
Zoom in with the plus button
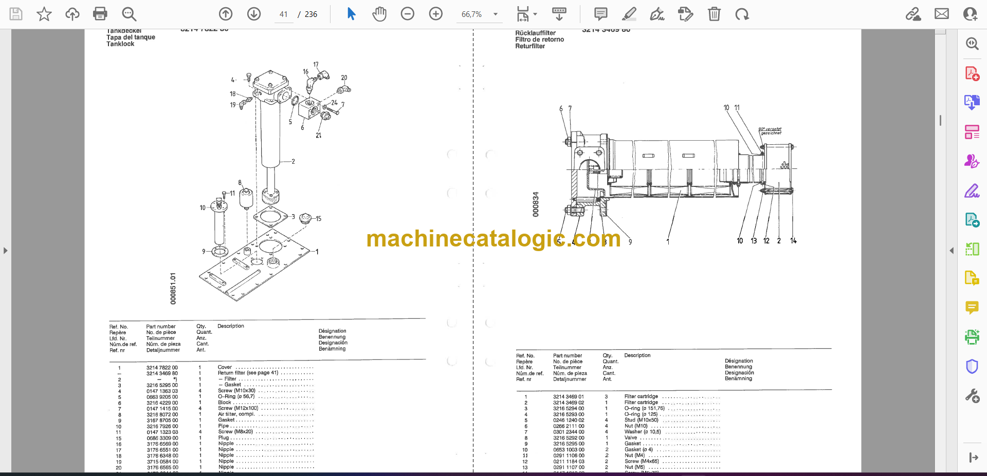(436, 14)
